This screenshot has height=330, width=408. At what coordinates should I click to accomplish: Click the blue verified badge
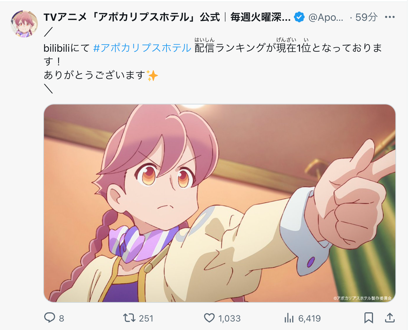pyautogui.click(x=299, y=17)
